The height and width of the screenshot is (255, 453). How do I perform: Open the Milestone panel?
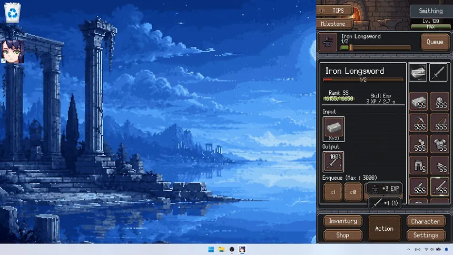click(x=335, y=24)
